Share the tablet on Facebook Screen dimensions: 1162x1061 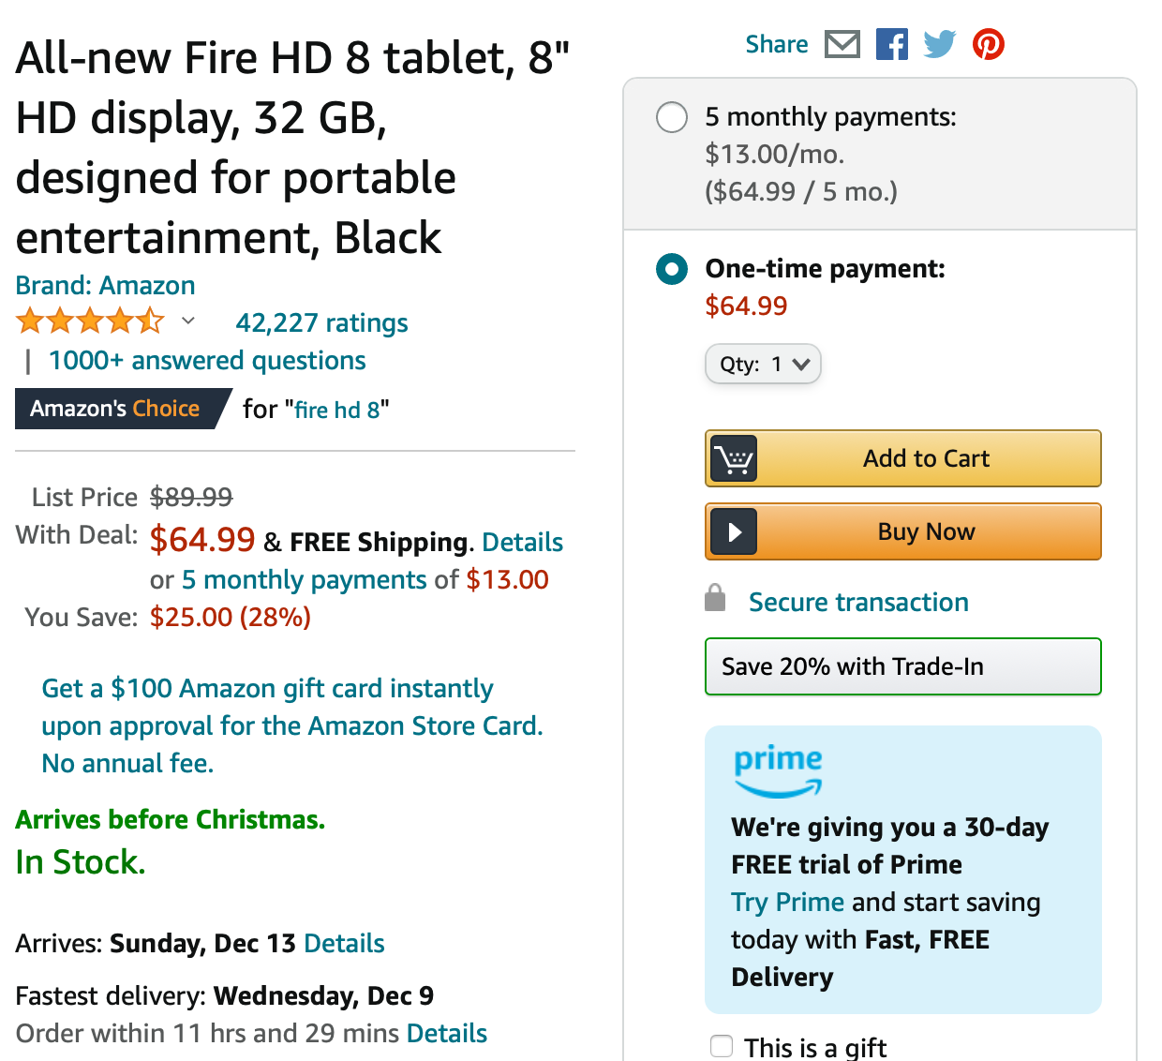891,44
